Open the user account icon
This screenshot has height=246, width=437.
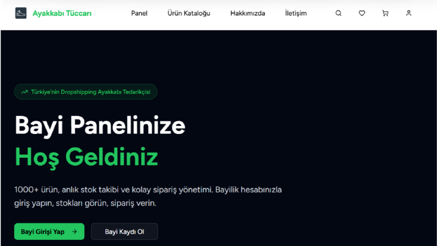point(408,13)
